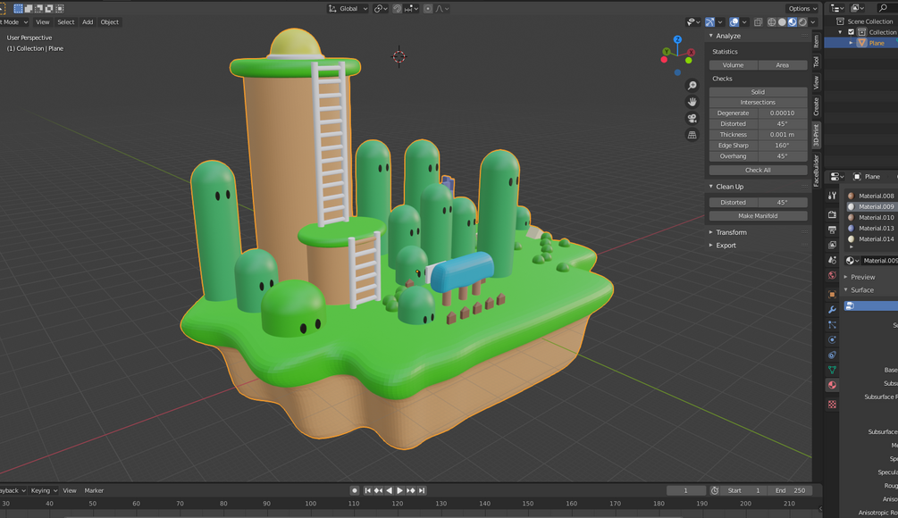The width and height of the screenshot is (898, 518).
Task: Choose the Set selection mode icon
Action: point(19,9)
